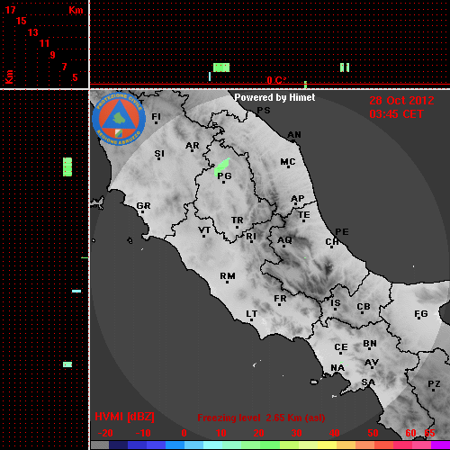
Task: Click green echo in left side cross-section
Action: 67,166
